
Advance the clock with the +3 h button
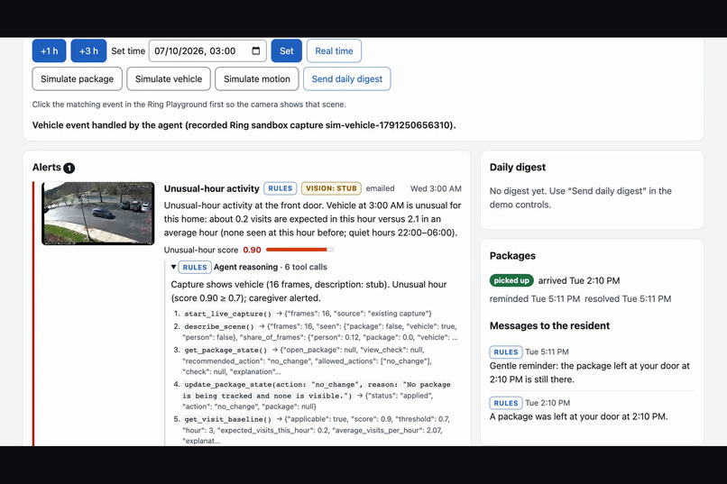pos(88,51)
